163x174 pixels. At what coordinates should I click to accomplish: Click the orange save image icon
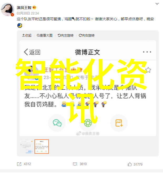pyautogui.click(x=119, y=123)
